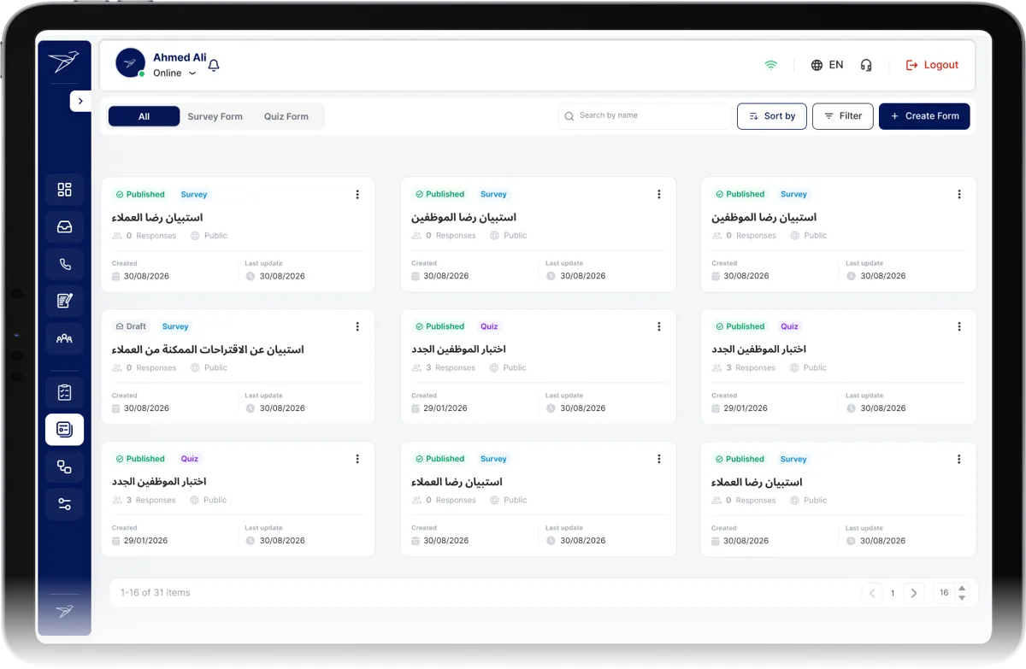Click the "1-16 of 31 items" text

coord(156,593)
